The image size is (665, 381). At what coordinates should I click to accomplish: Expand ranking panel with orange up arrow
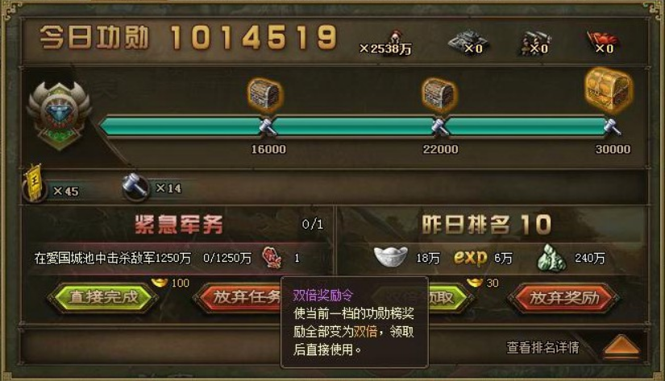click(621, 345)
